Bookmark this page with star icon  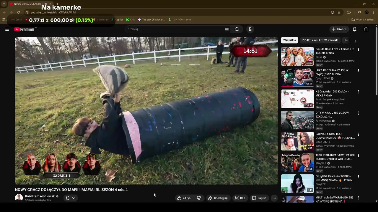339,12
